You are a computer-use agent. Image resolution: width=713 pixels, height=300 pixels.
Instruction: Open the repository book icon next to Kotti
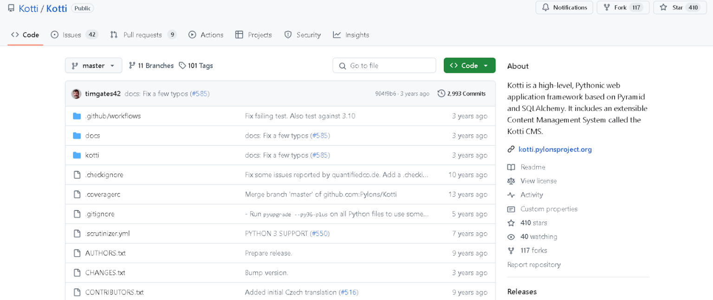(x=11, y=8)
